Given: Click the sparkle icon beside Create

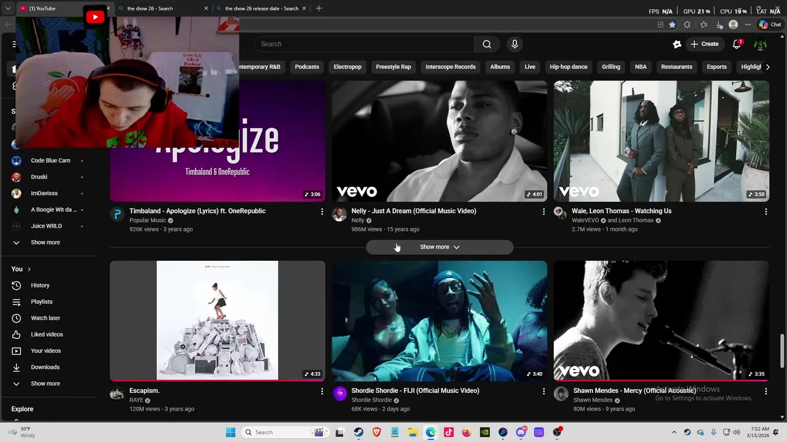Looking at the screenshot, I should tap(677, 44).
